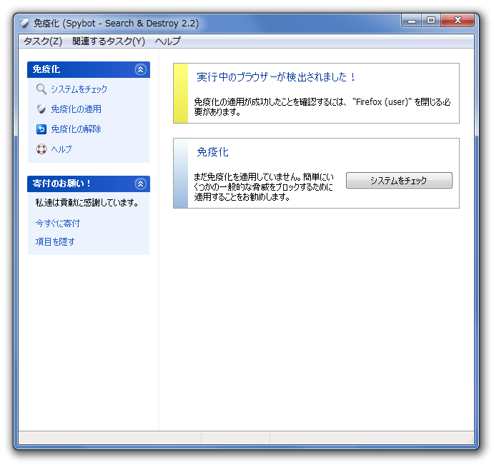Collapse the 寄付のお願い！ sidebar panel
The width and height of the screenshot is (494, 465).
pyautogui.click(x=141, y=184)
